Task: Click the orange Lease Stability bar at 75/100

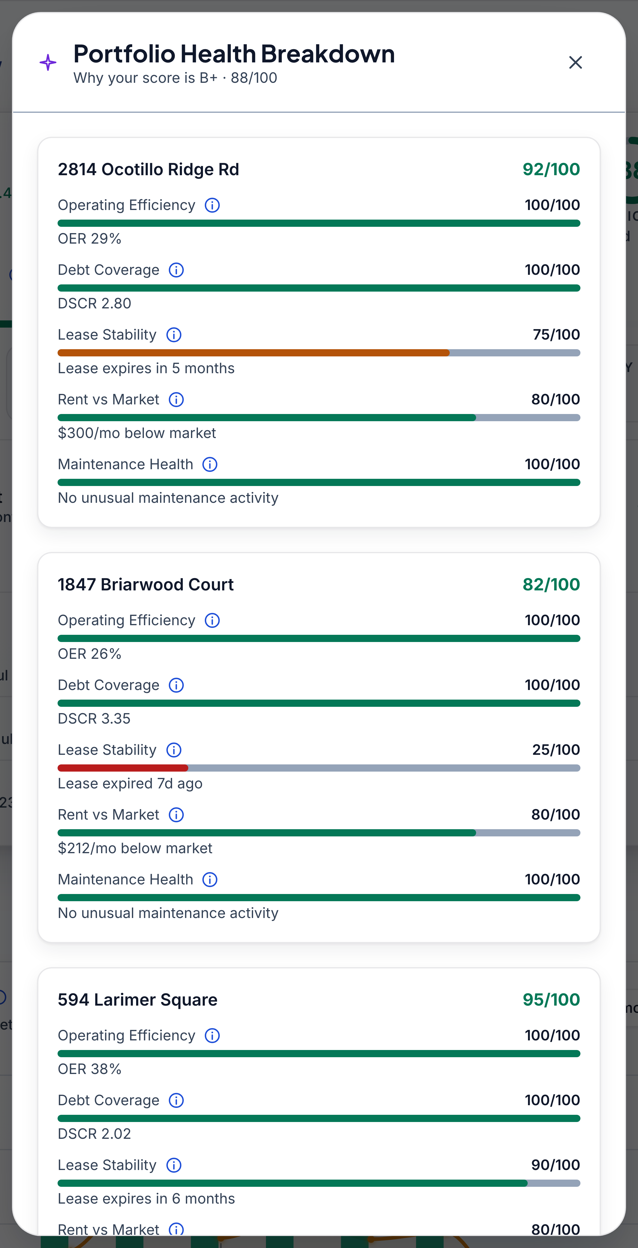Action: pos(254,353)
